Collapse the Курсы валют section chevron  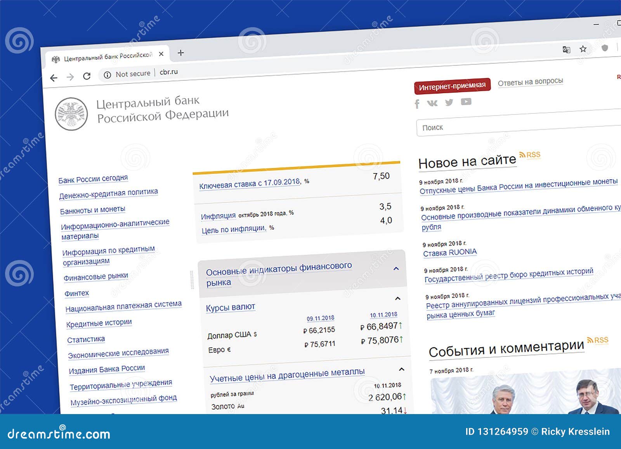[398, 298]
